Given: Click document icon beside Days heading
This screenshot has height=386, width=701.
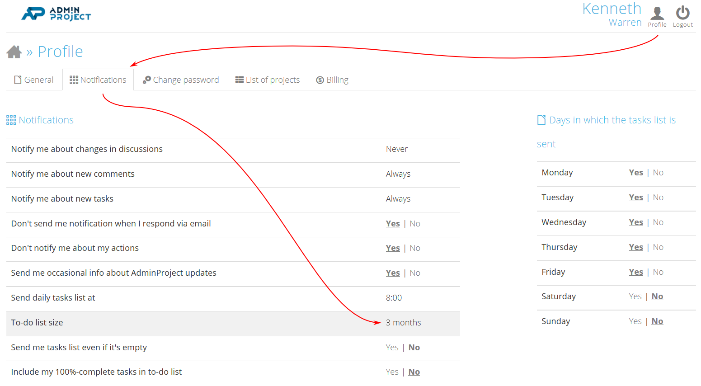Looking at the screenshot, I should (x=541, y=120).
